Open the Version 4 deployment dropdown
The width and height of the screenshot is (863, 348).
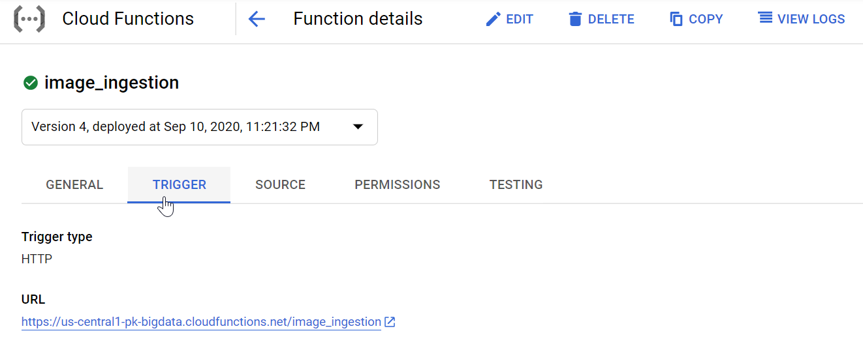(x=200, y=126)
